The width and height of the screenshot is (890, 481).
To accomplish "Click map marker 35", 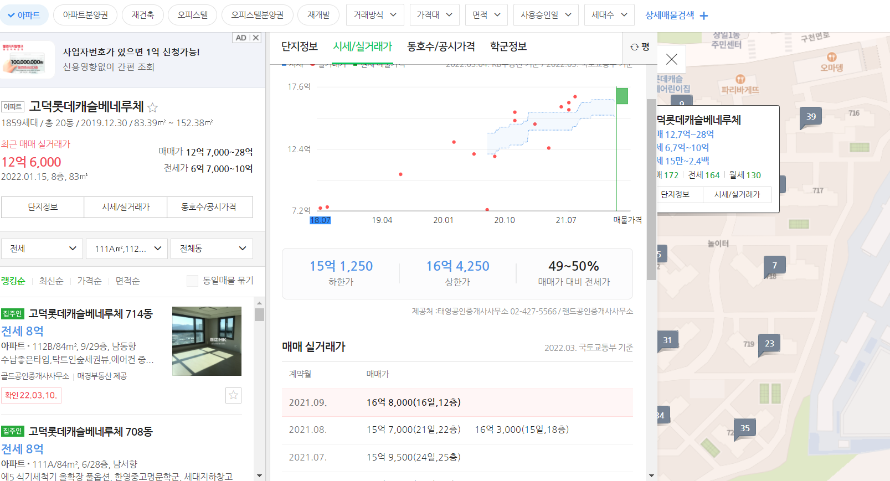I will pos(745,428).
